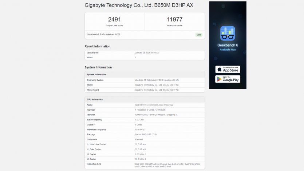The image size is (304, 171).
Task: Click the Operating System row value
Action: (157, 80)
